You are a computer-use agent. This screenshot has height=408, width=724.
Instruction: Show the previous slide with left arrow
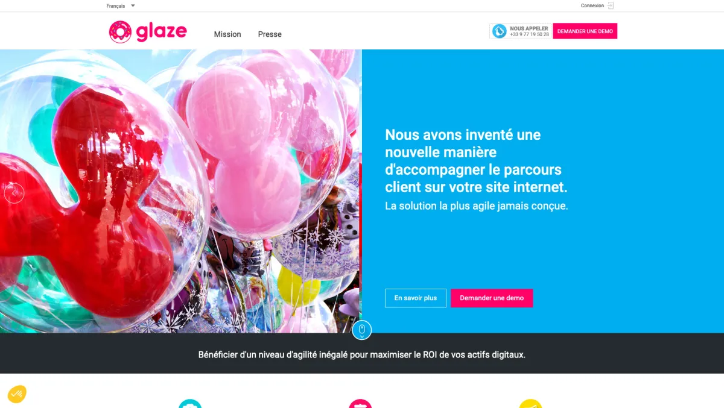[14, 193]
